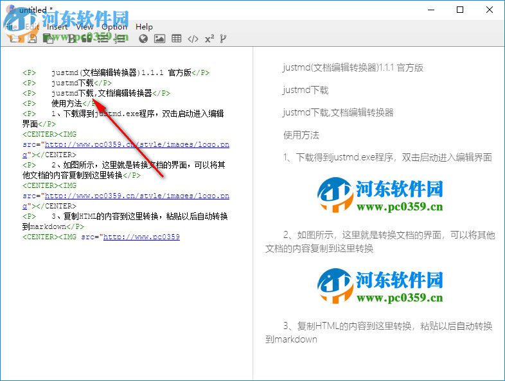Insert an image using the picture icon
Image resolution: width=505 pixels, height=381 pixels.
point(160,39)
